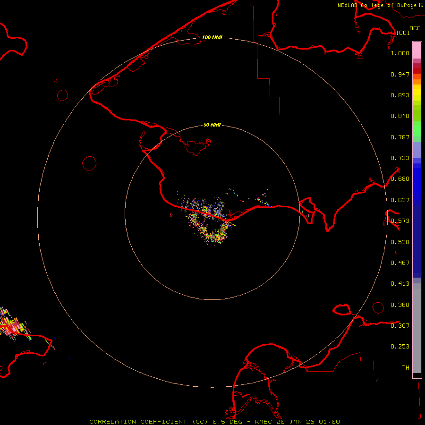
Task: Select the DCC label above color bar
Action: tap(415, 28)
